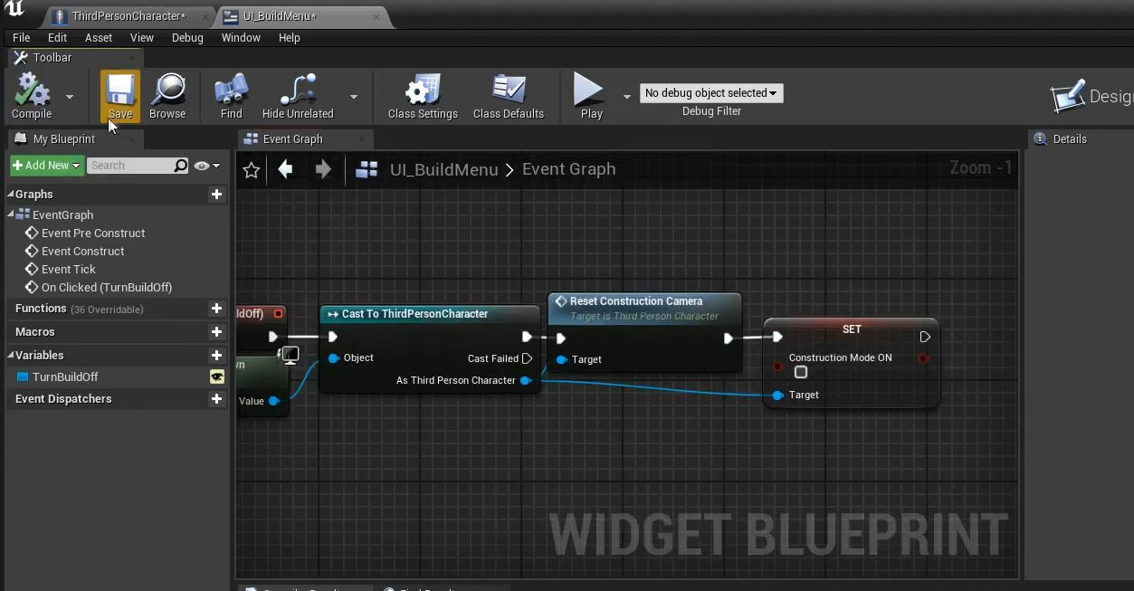The height and width of the screenshot is (591, 1134).
Task: Open view options eye dropdown in My Blueprint
Action: [x=206, y=166]
